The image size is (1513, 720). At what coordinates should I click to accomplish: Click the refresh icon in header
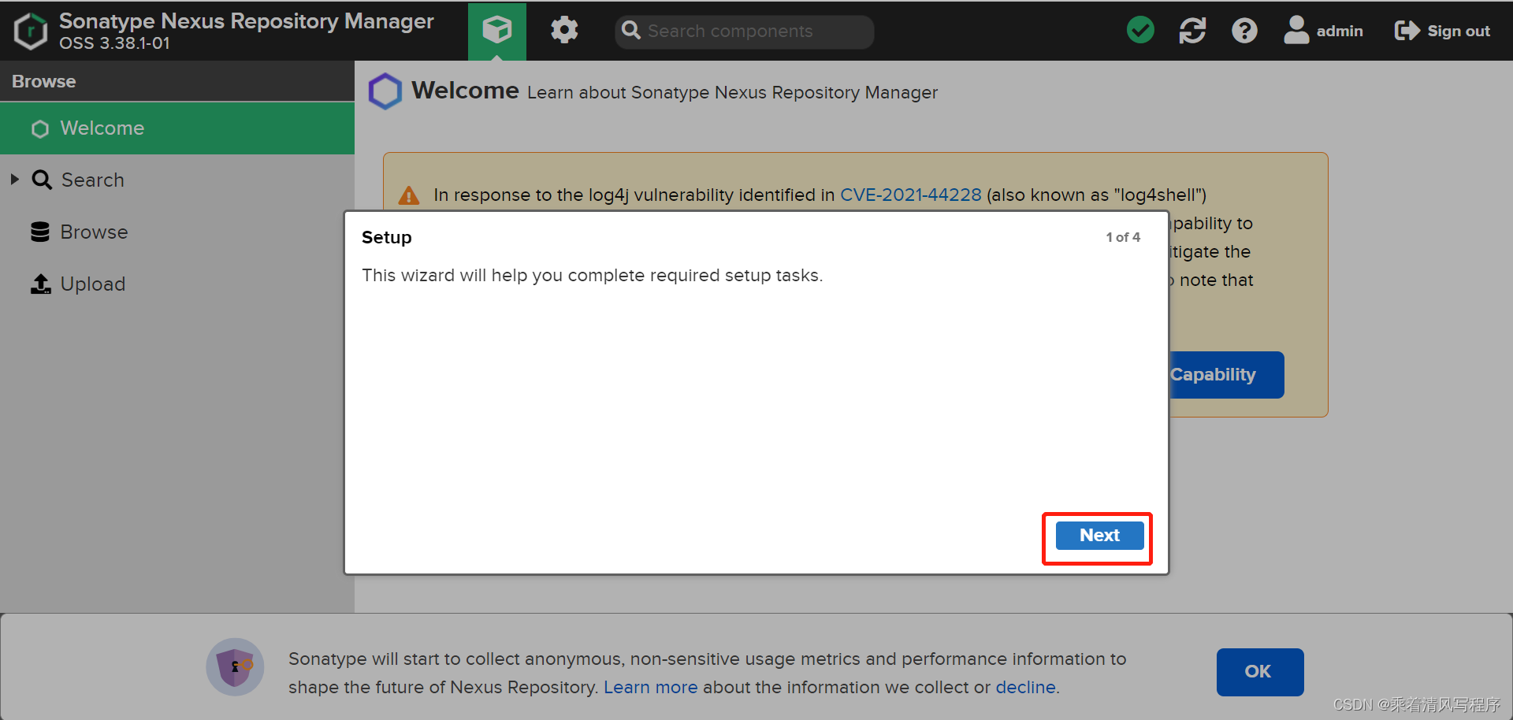point(1192,31)
